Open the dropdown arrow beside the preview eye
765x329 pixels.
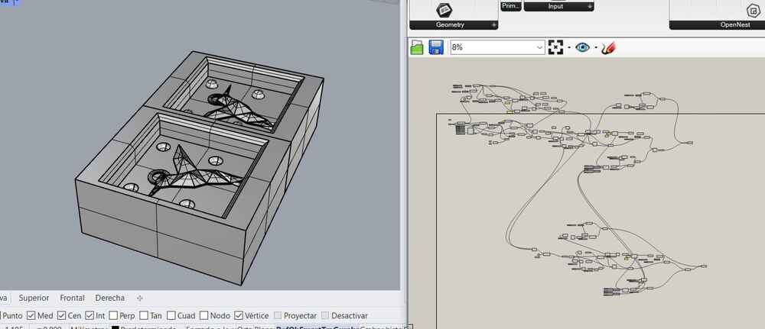(596, 47)
